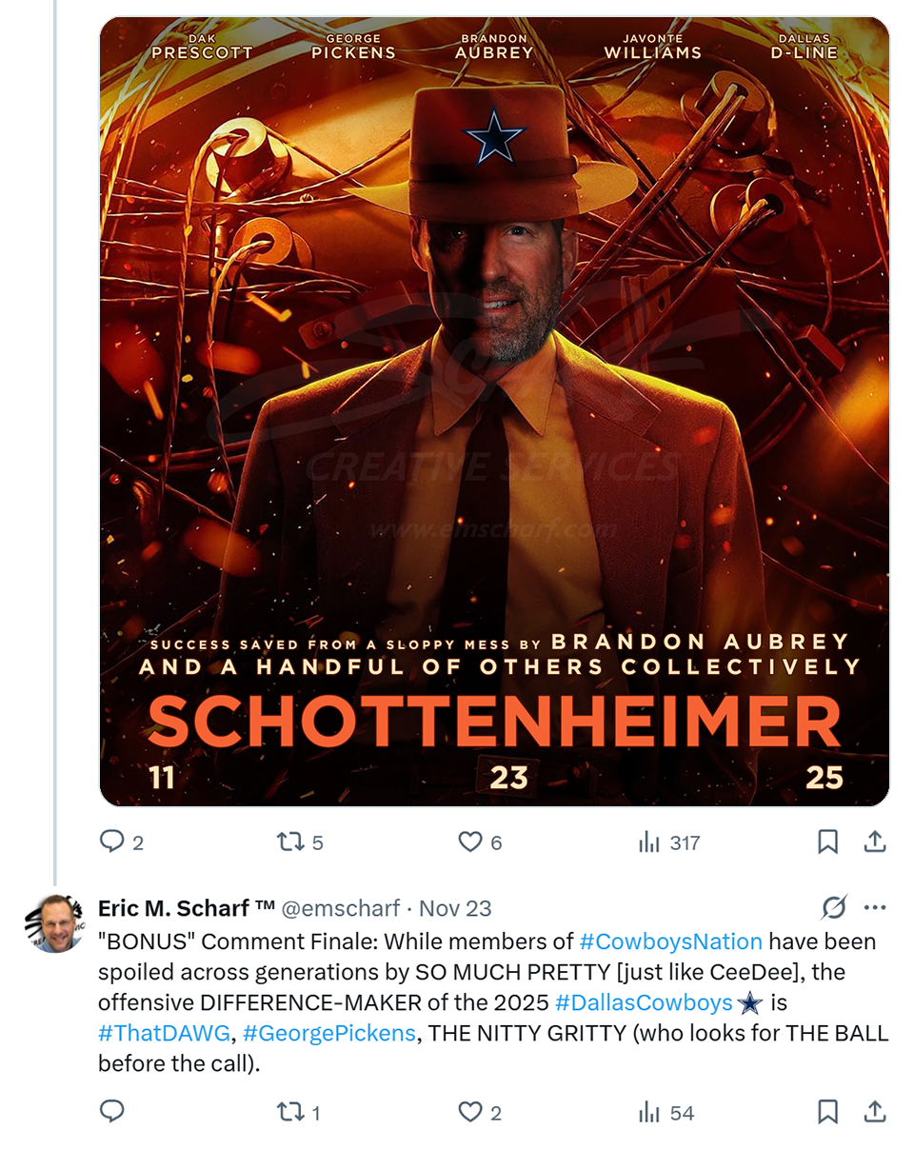914x1149 pixels.
Task: Repost the BONUS Comment Finale tweet
Action: [288, 1111]
